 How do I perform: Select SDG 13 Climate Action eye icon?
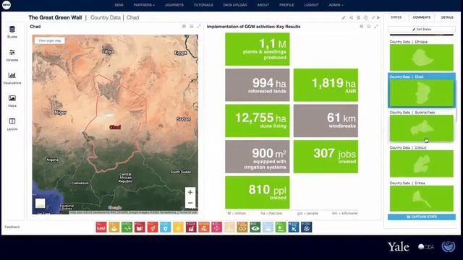255,227
